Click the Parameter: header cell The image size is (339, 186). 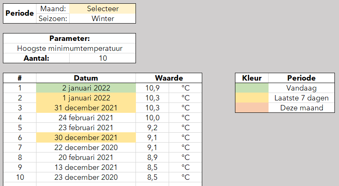pos(69,38)
